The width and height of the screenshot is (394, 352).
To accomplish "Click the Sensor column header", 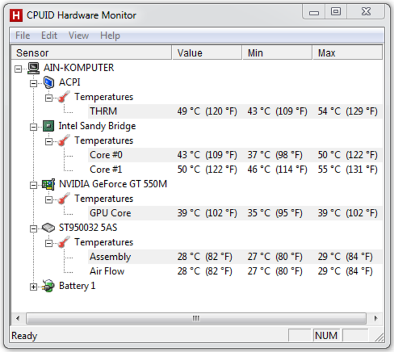I will [91, 53].
